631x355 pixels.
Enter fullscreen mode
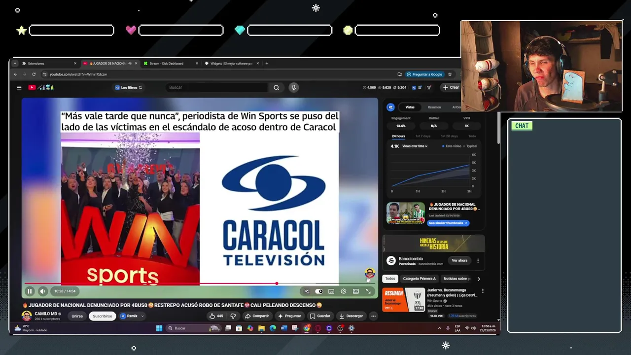(368, 291)
